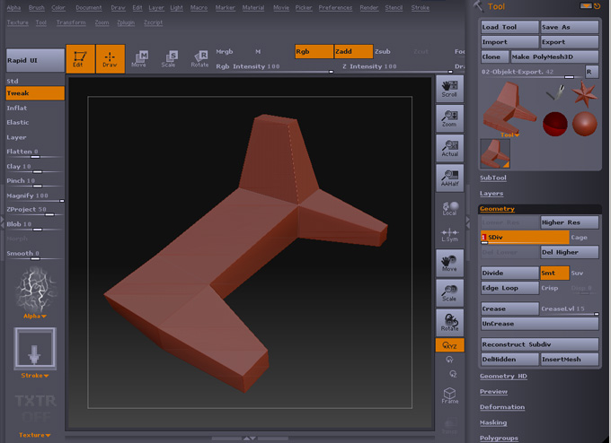Toggle the Smt smoothing option

(x=553, y=273)
